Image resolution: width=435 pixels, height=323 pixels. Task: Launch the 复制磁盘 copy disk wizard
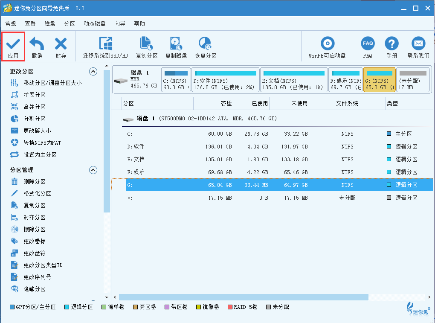click(x=176, y=47)
